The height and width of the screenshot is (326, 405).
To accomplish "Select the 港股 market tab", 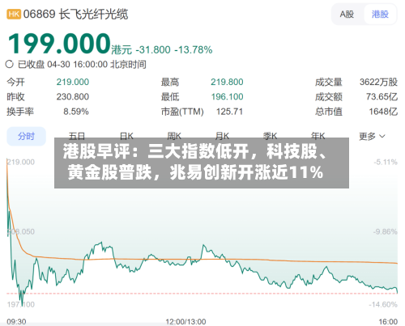I will (380, 14).
